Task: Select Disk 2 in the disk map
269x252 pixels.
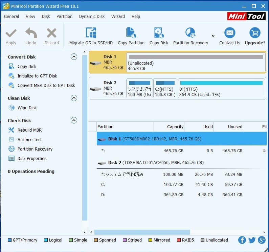Action: 108,88
